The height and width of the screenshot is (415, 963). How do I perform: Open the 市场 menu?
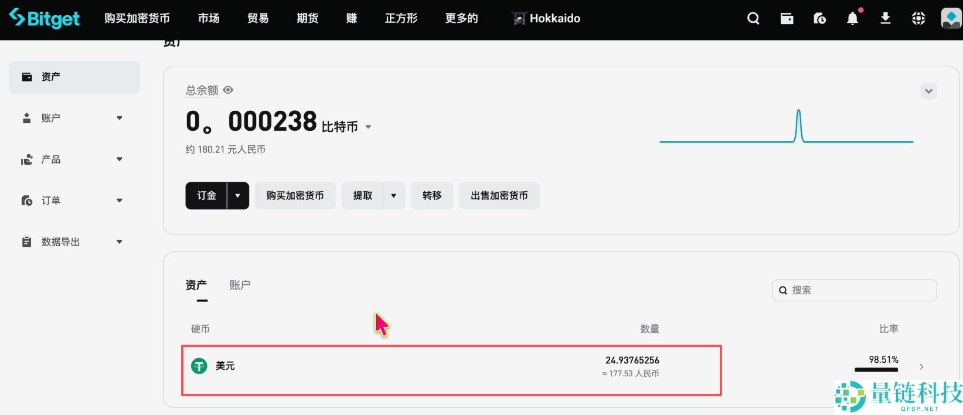pos(209,19)
